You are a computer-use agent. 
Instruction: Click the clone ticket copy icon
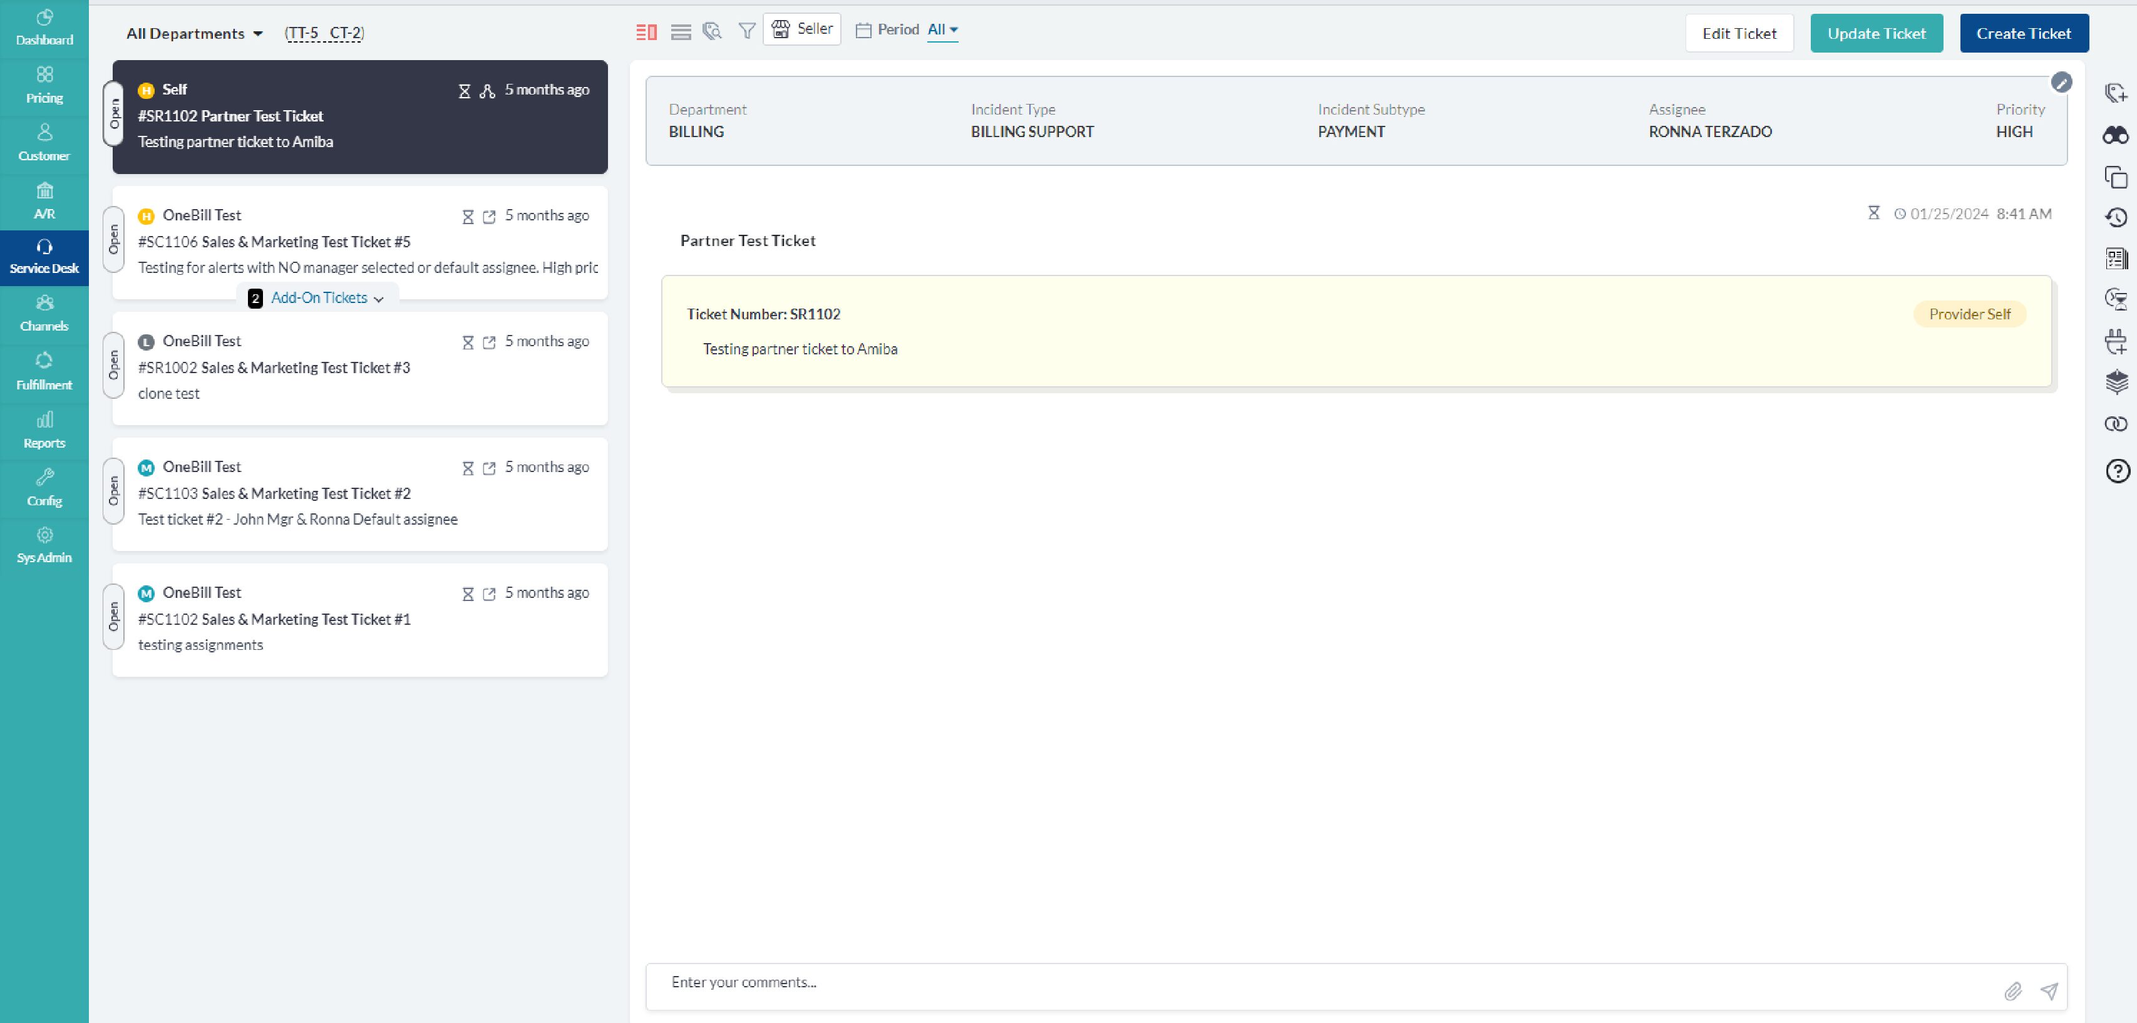coord(2116,177)
